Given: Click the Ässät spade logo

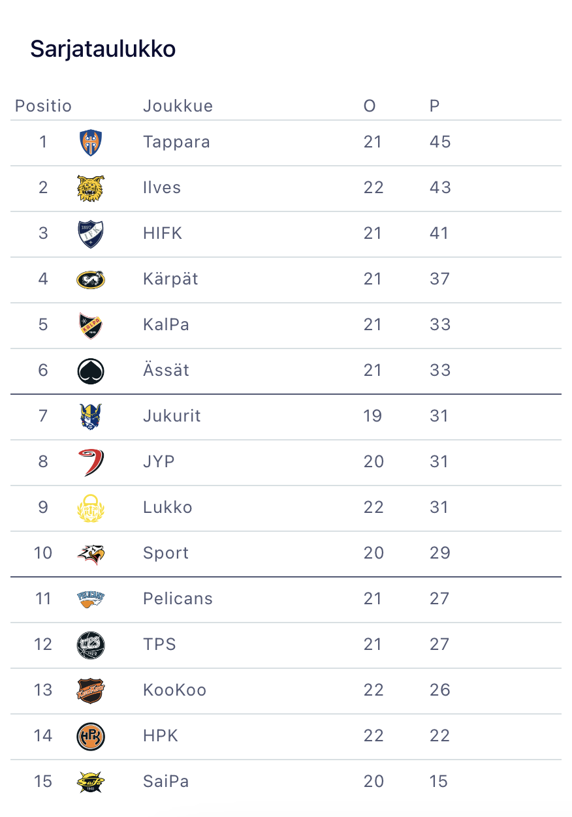Looking at the screenshot, I should (91, 371).
